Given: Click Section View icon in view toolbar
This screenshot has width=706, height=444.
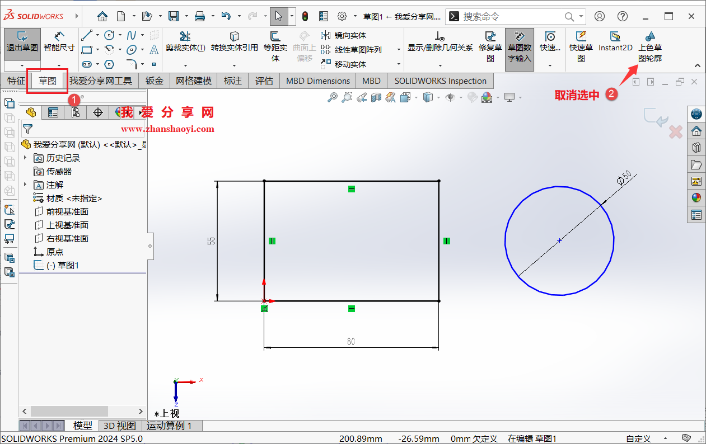Looking at the screenshot, I should pyautogui.click(x=376, y=97).
